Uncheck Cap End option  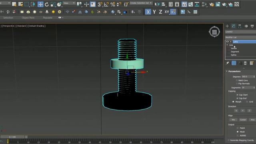pos(237,98)
